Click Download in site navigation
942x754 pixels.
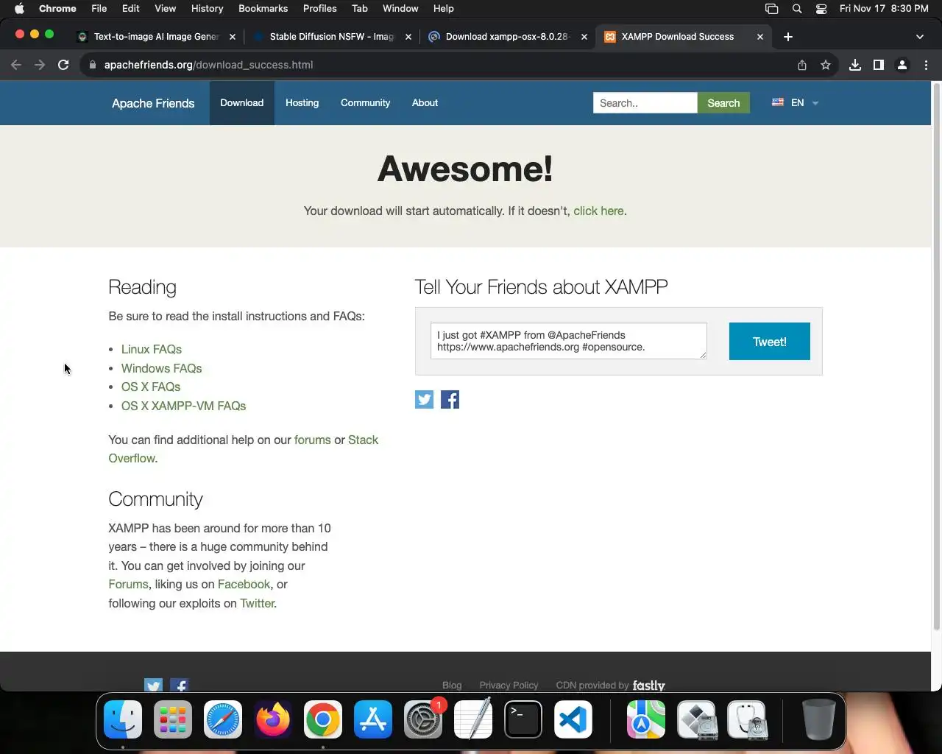point(241,103)
